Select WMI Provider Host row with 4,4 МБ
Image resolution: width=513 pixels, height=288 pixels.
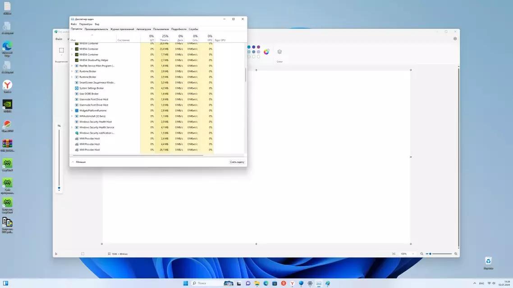pyautogui.click(x=142, y=144)
